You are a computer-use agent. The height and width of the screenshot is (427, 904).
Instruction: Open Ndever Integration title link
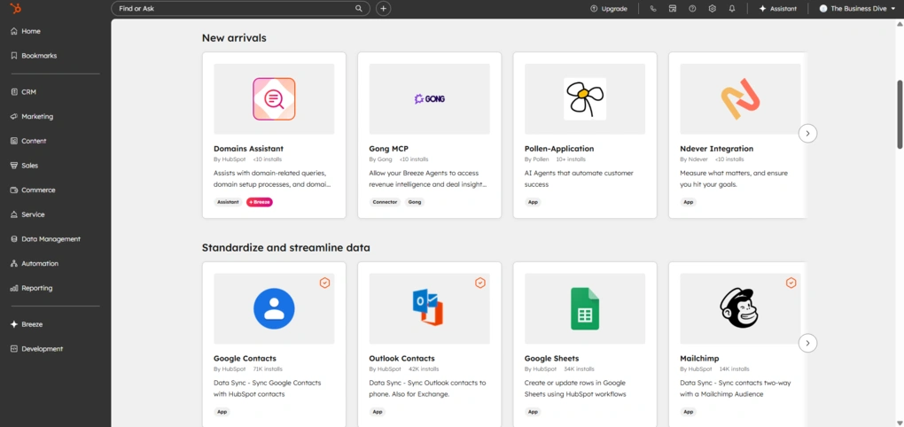pos(717,149)
